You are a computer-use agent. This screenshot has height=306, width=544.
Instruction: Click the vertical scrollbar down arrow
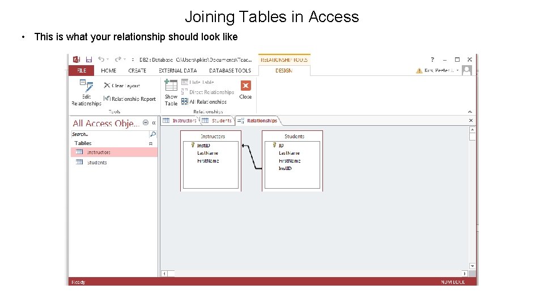(472, 266)
